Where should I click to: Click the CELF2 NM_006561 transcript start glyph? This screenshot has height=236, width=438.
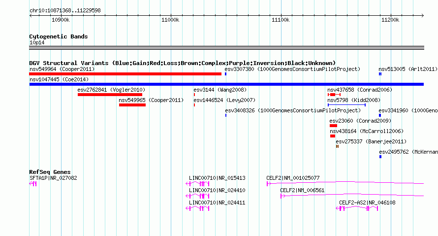tap(282, 196)
